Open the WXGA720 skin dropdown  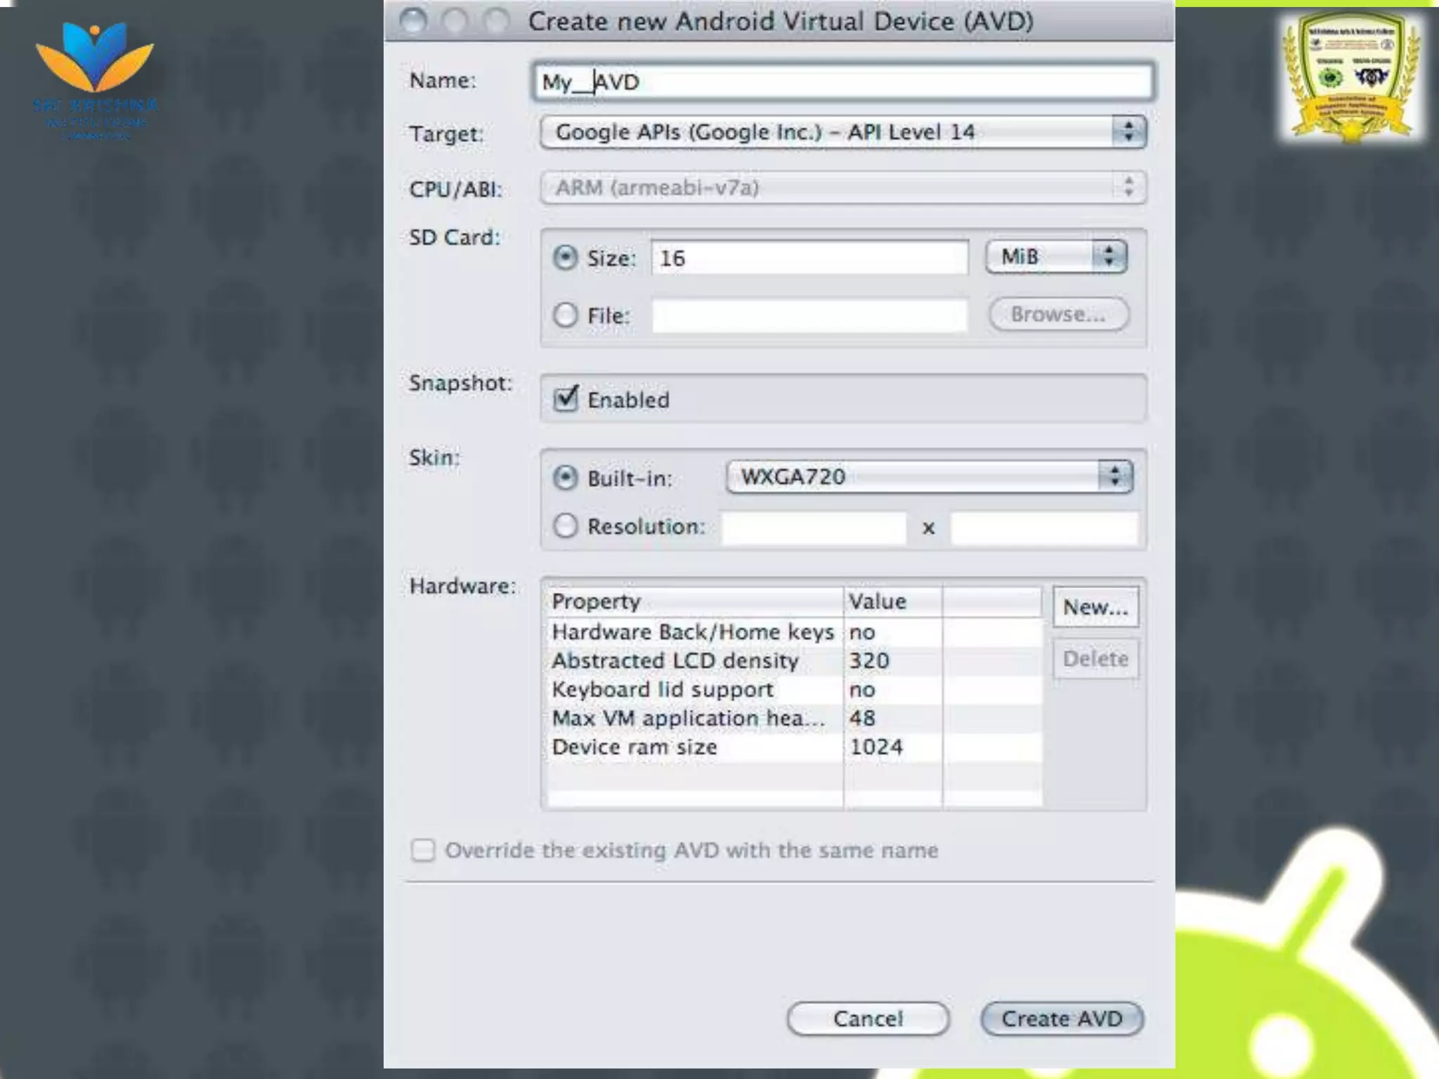point(930,477)
